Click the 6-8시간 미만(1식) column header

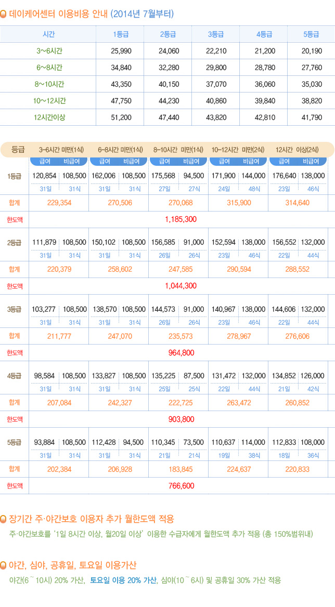tap(121, 150)
